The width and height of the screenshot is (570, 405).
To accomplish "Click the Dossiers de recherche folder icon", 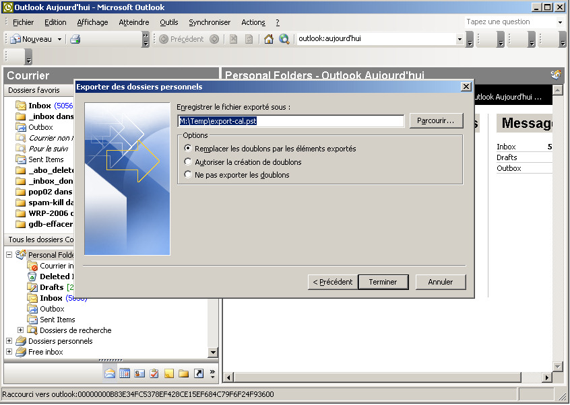I will (x=32, y=330).
